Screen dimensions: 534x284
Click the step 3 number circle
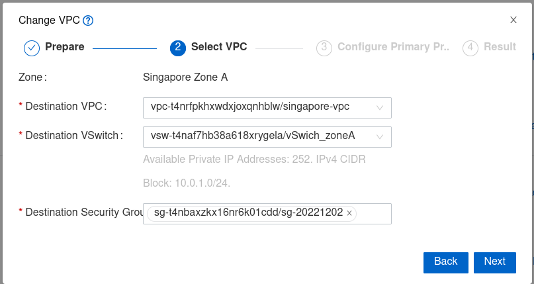pos(324,48)
